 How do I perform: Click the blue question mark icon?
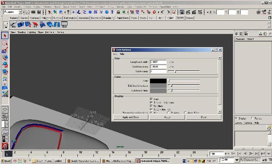112,12
